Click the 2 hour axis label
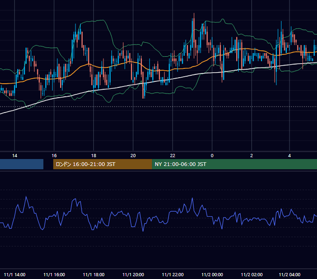Viewport: 317px width, 279px height. click(251, 156)
